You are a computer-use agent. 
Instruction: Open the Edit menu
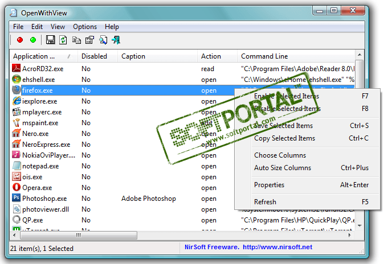[37, 27]
